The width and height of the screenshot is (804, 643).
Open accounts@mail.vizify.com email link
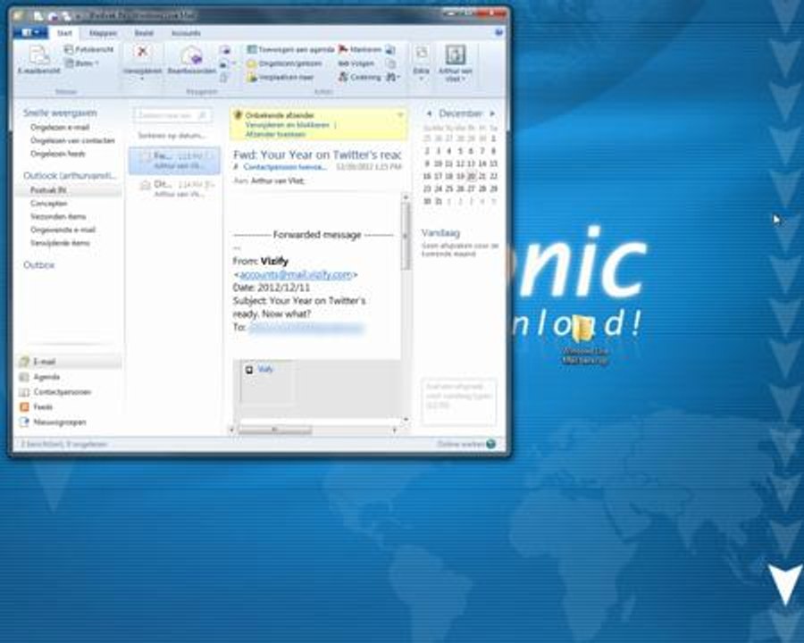point(296,275)
